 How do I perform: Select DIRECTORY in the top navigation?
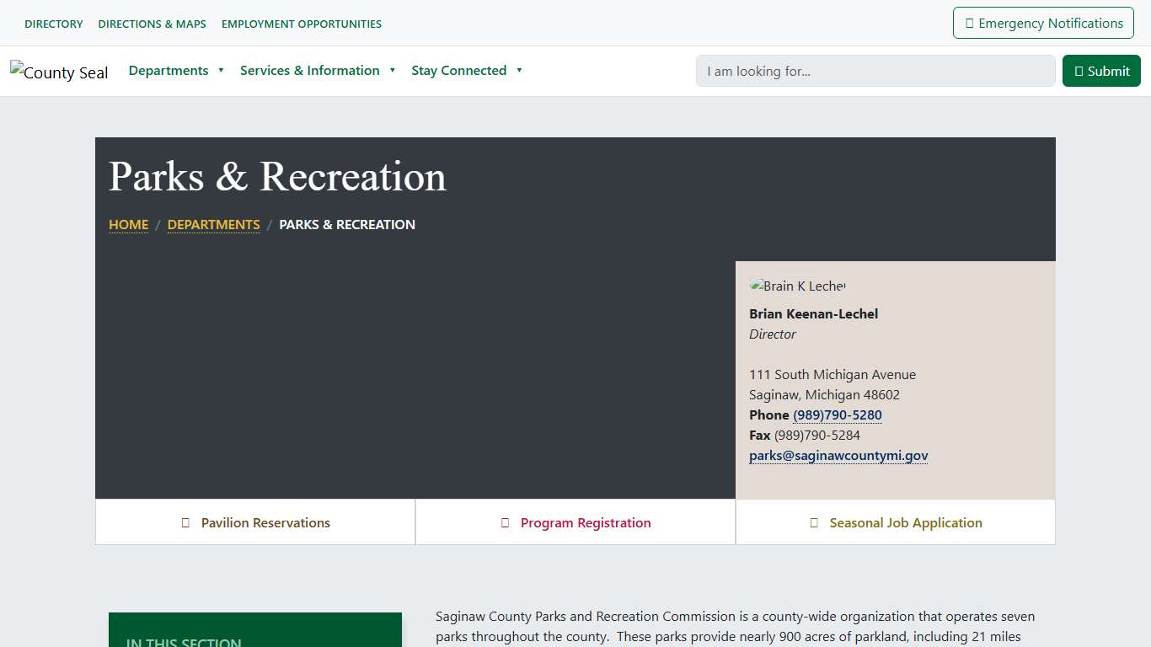53,24
